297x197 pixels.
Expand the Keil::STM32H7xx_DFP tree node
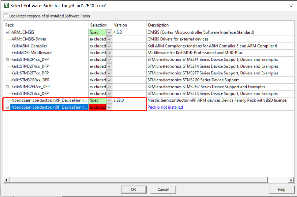tap(7, 87)
